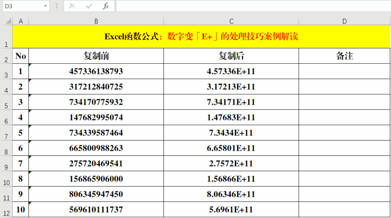Click the '备注' header cell

coord(345,56)
